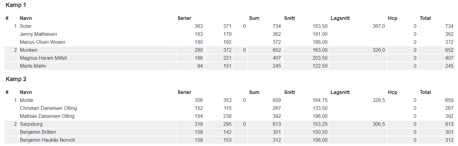Select Magnus Haram Mittet

pyautogui.click(x=43, y=58)
